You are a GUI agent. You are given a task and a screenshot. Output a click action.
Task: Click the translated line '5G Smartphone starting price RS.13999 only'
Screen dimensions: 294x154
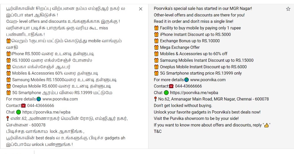coord(201,73)
